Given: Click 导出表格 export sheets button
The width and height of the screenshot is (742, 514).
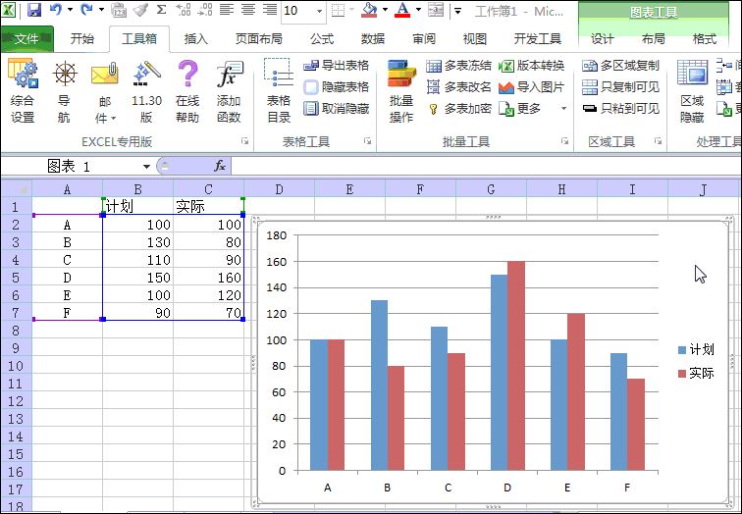Looking at the screenshot, I should pyautogui.click(x=337, y=66).
